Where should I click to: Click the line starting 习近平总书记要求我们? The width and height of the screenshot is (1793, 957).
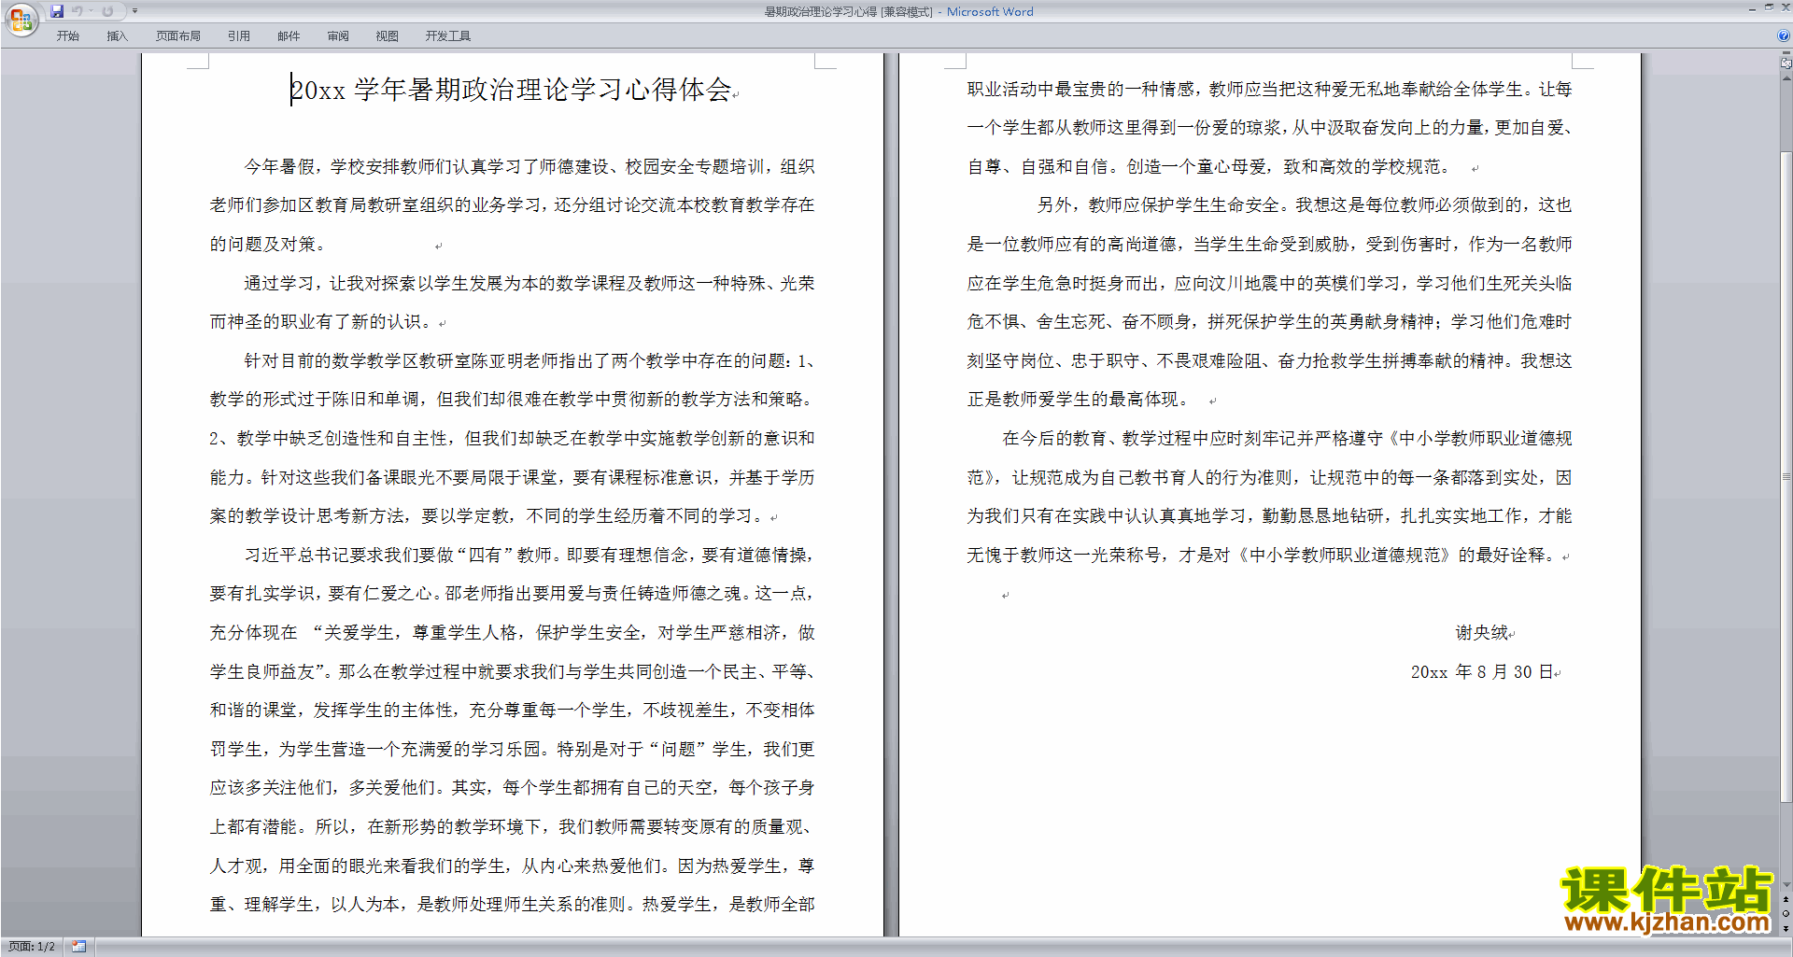(x=529, y=556)
